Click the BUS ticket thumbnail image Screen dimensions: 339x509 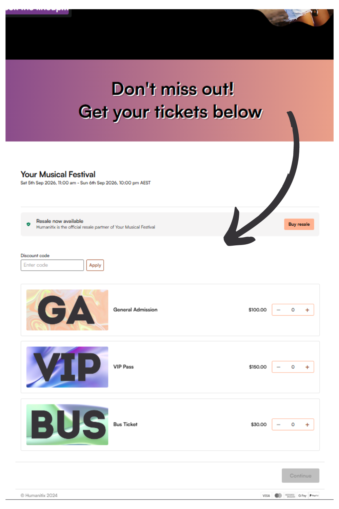67,425
